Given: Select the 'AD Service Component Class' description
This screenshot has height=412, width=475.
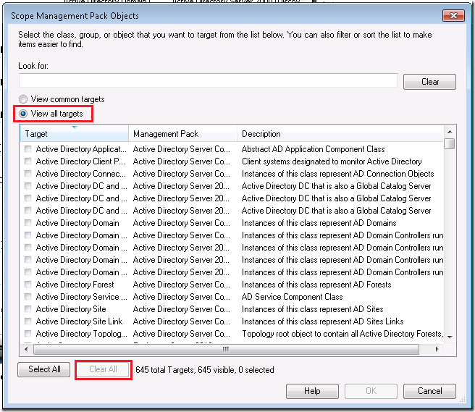Looking at the screenshot, I should coord(292,297).
